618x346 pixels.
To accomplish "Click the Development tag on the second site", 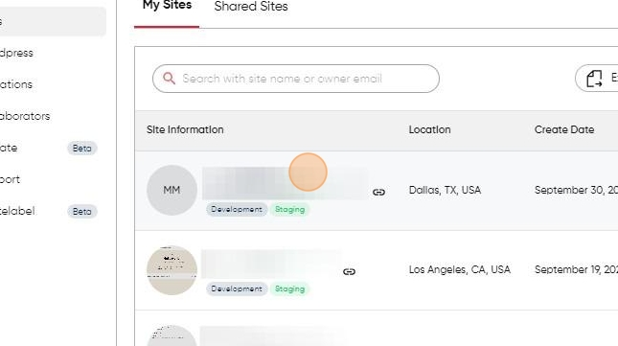I will (x=237, y=288).
